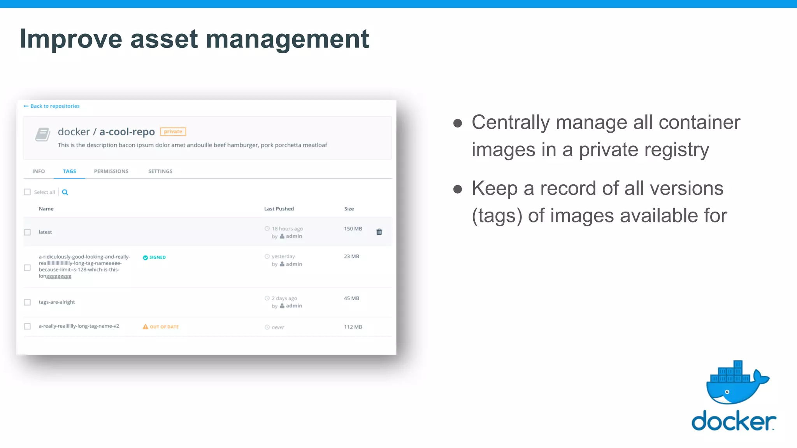Switch to the INFO tab
This screenshot has width=797, height=448.
tap(39, 171)
